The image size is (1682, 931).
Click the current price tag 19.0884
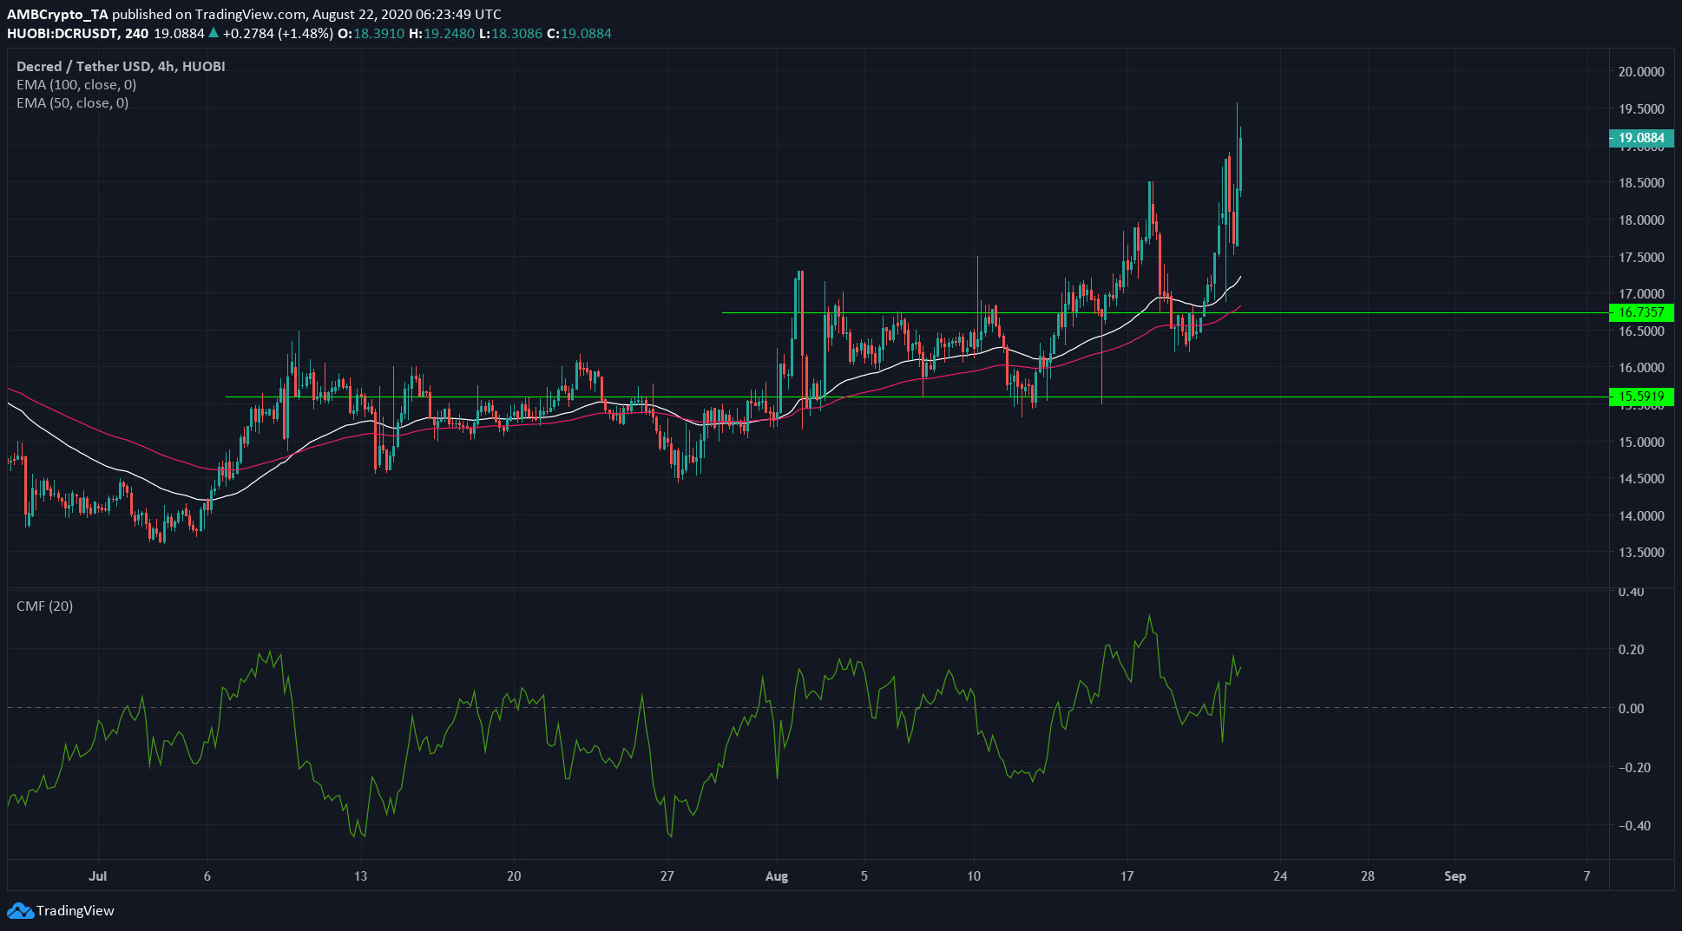tap(1640, 138)
